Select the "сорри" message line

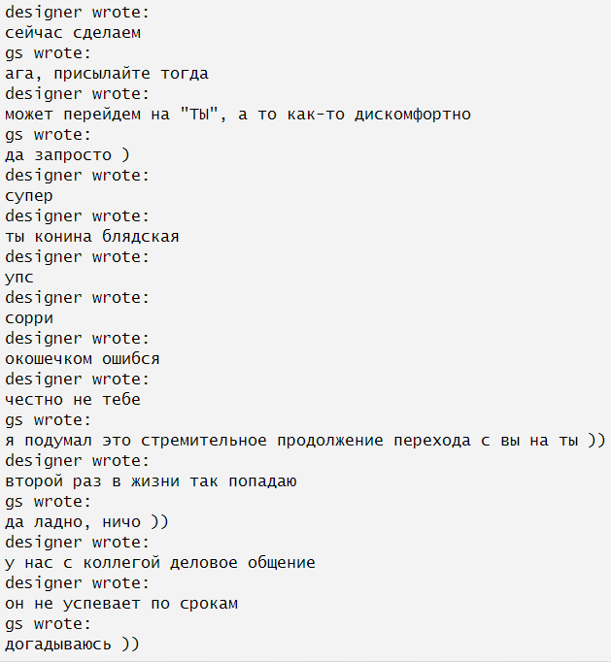point(29,318)
